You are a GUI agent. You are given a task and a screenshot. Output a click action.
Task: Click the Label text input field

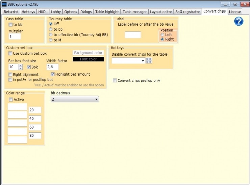coord(133,35)
